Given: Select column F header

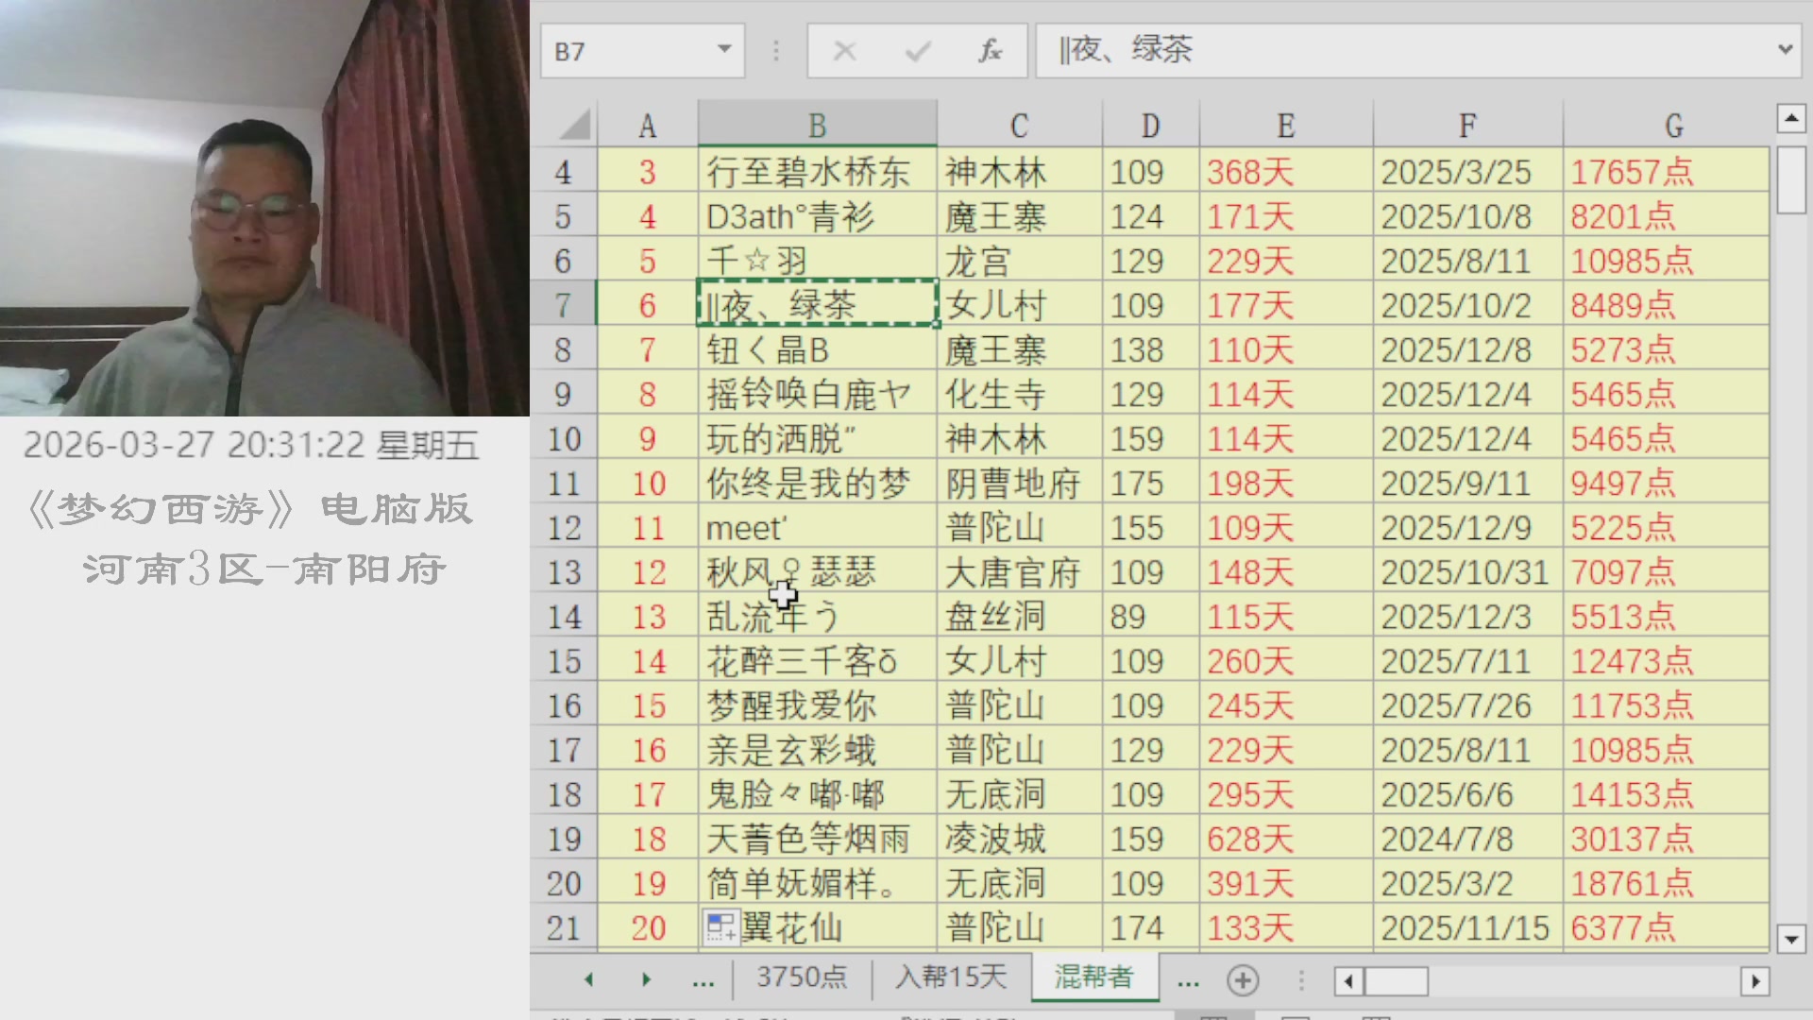Looking at the screenshot, I should [x=1466, y=125].
